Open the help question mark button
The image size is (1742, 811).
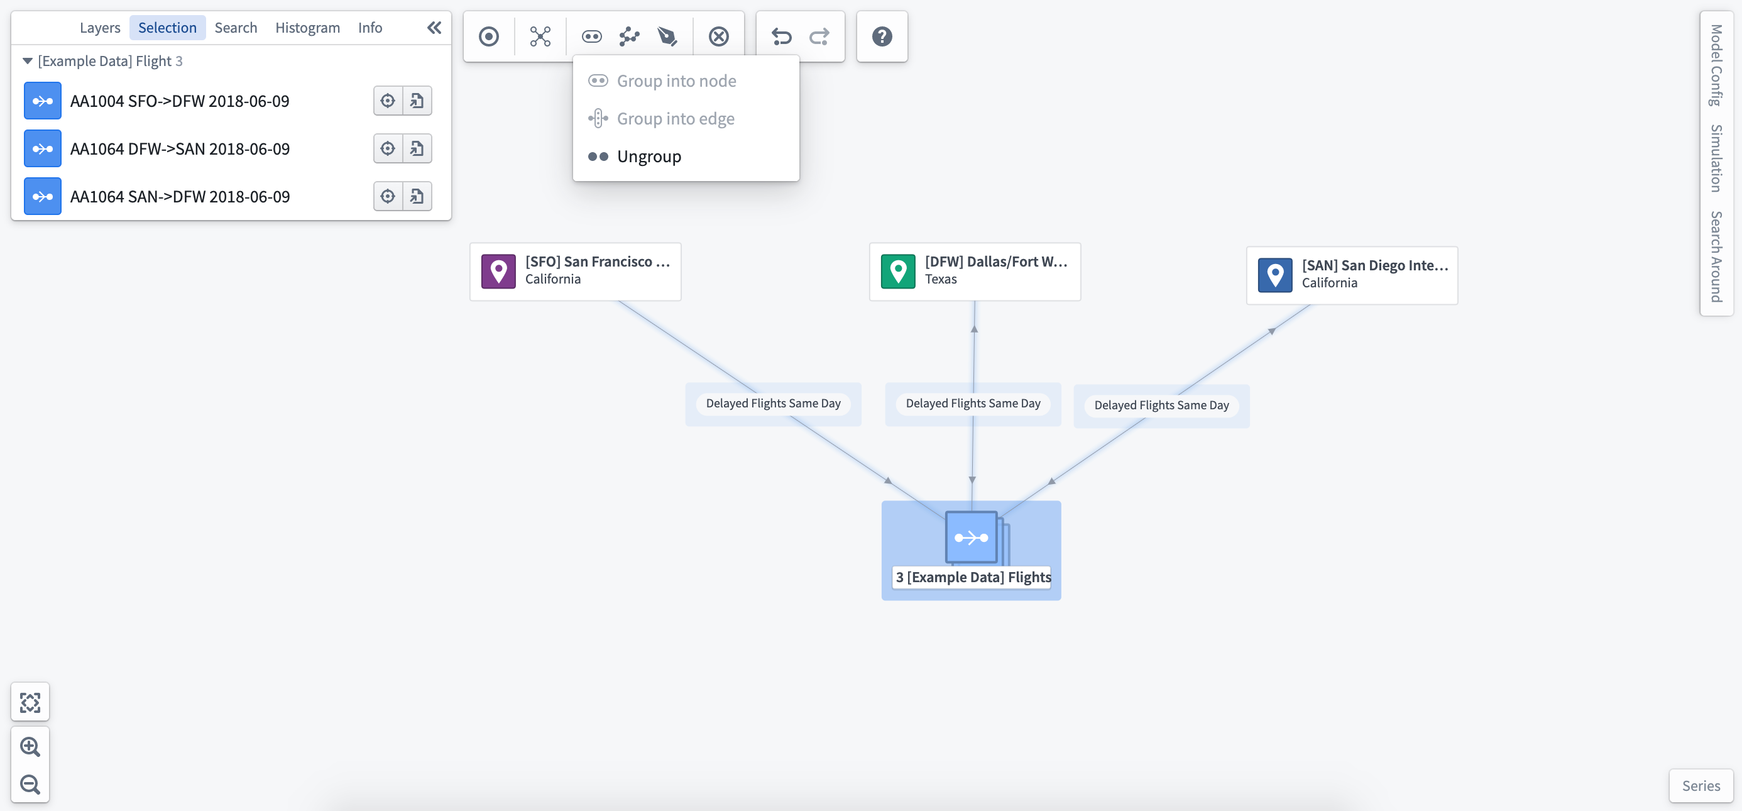pos(882,36)
